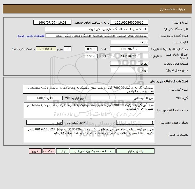Click the unit field عدد

tap(44, 122)
